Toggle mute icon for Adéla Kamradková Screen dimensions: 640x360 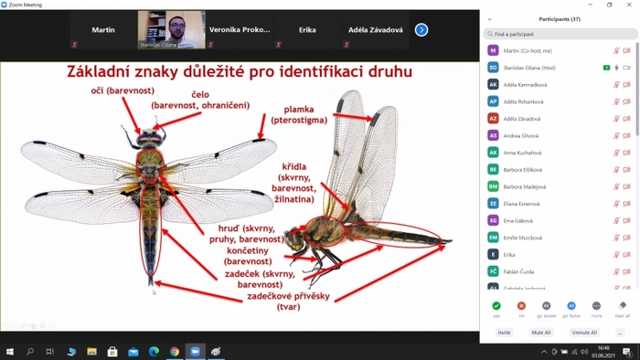click(616, 85)
